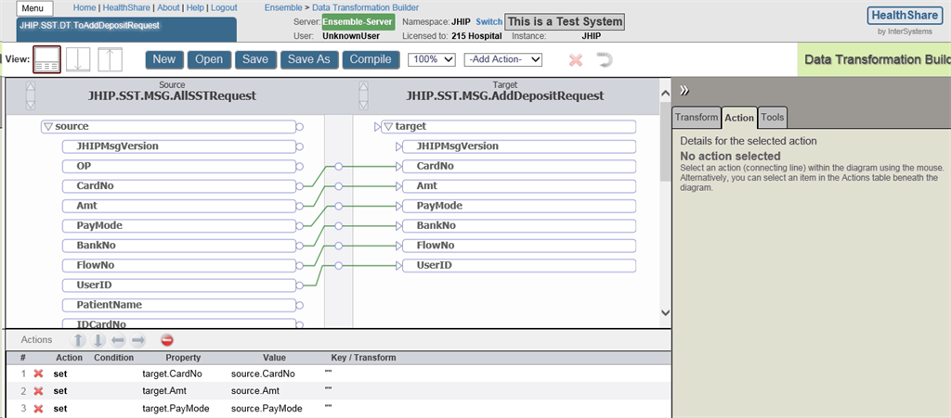Viewport: 951px width, 418px height.
Task: Click the diagram vertical scrollbar down arrow
Action: (664, 313)
